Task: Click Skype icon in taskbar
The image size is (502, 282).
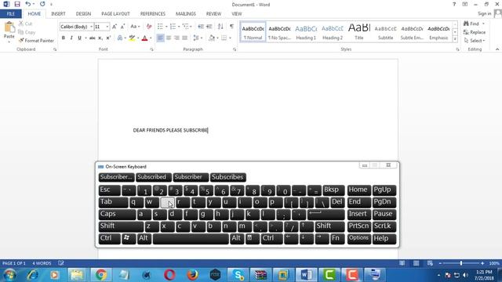Action: coord(238,275)
